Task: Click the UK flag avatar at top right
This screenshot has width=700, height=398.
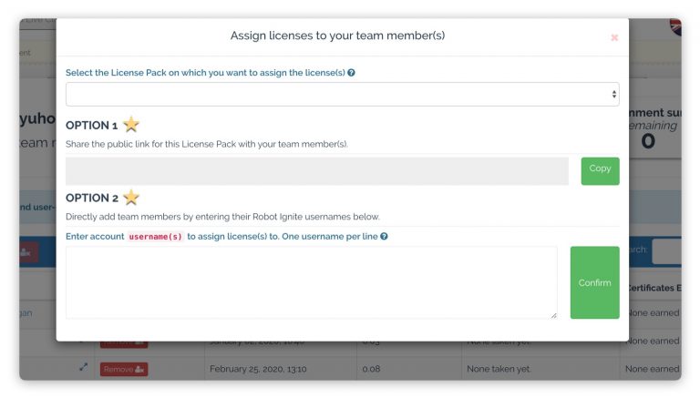Action: point(675,26)
